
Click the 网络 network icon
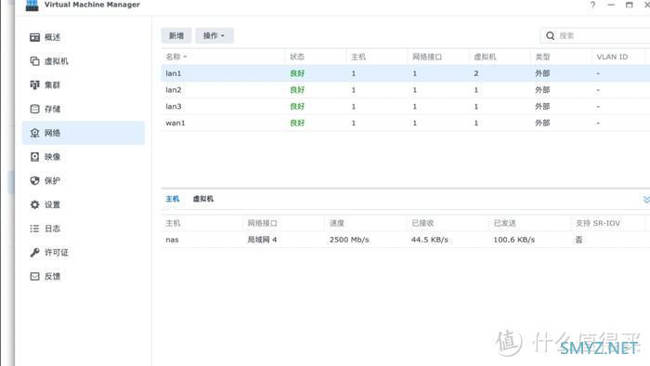35,133
